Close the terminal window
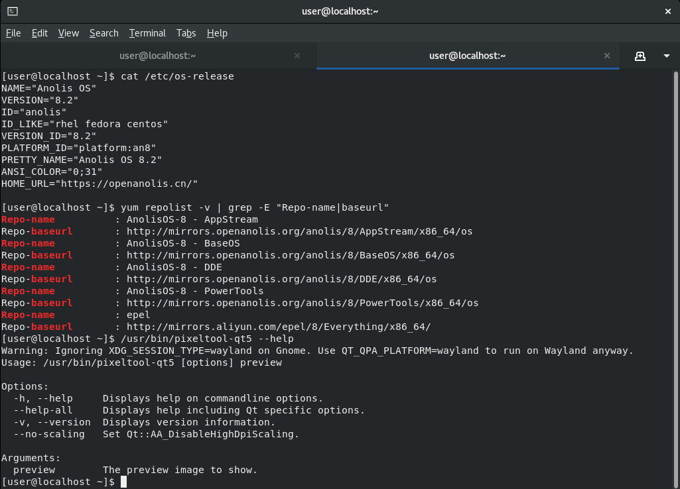Viewport: 680px width, 489px height. [667, 11]
